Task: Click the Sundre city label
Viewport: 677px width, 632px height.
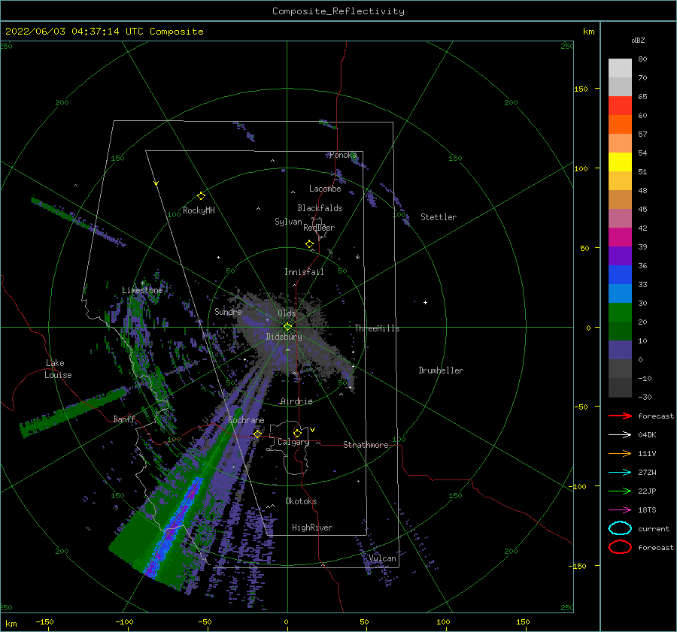Action: [x=228, y=311]
